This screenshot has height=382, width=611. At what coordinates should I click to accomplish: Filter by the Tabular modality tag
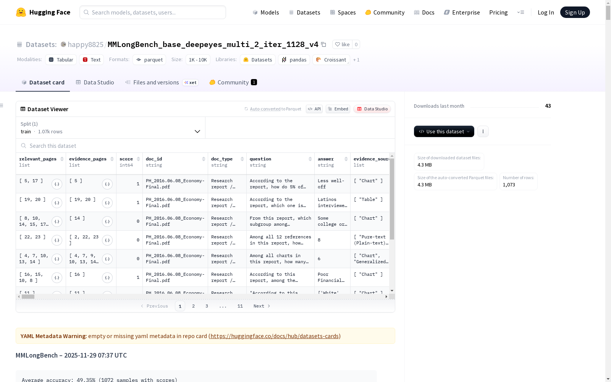(61, 60)
